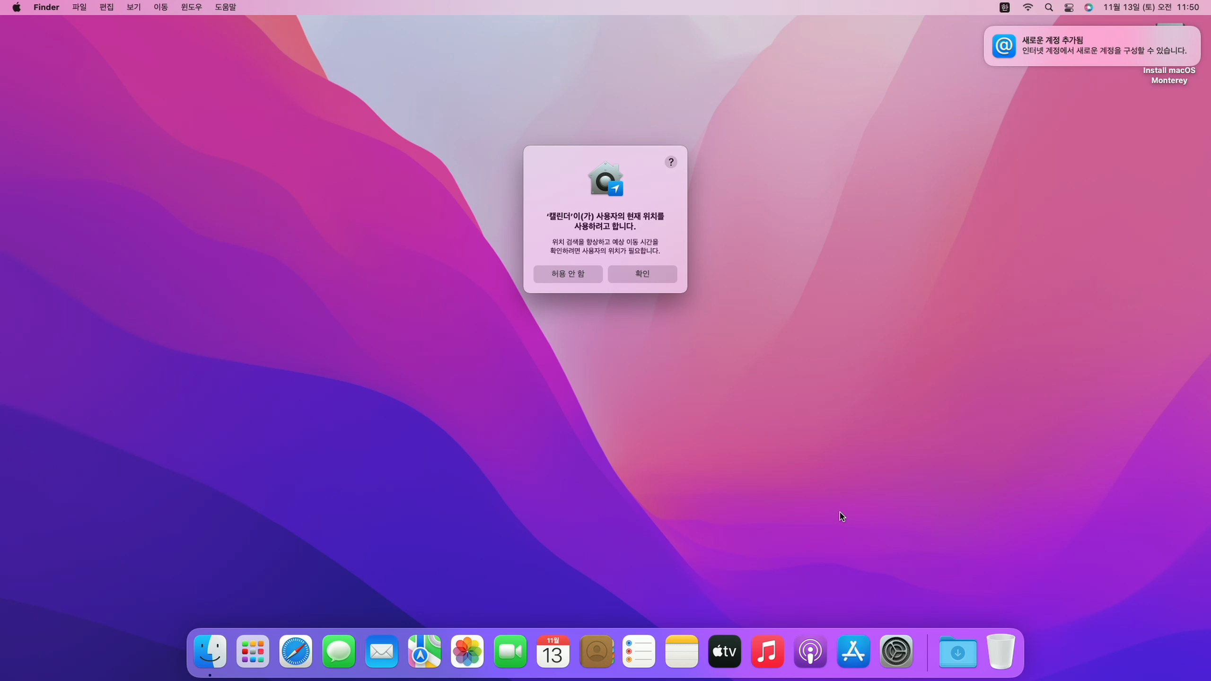Open System Preferences gear icon
This screenshot has width=1211, height=681.
[x=896, y=652]
